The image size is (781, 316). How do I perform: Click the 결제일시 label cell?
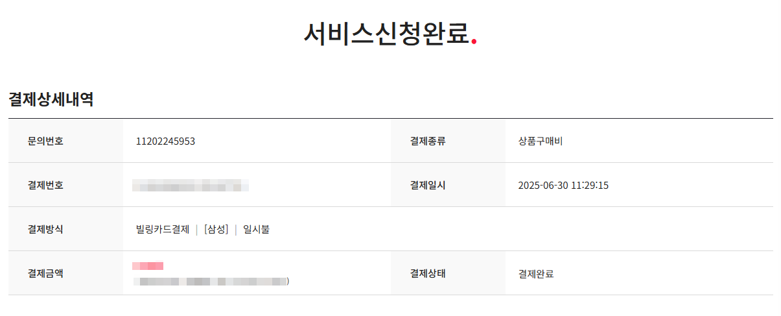[x=448, y=185]
